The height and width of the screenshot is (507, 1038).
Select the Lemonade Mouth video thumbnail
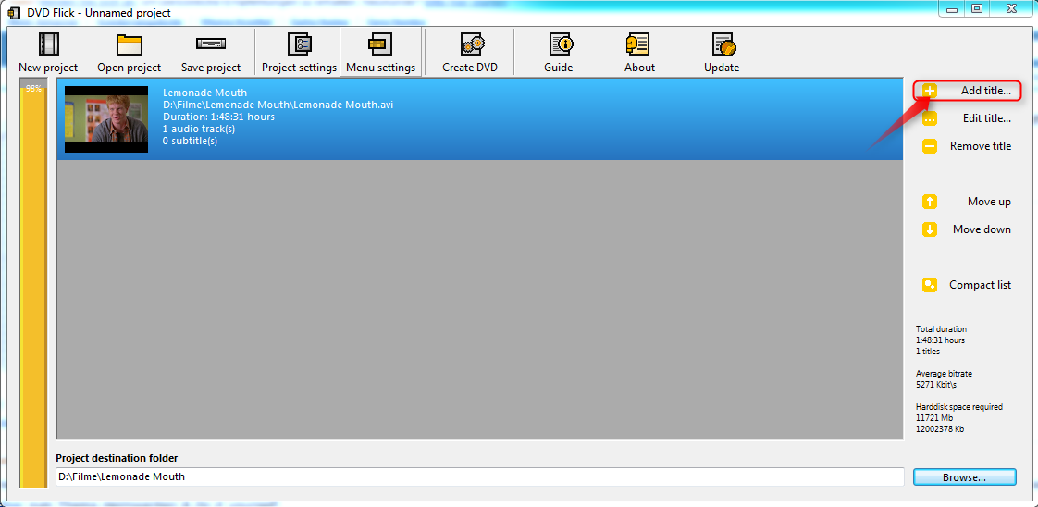106,119
